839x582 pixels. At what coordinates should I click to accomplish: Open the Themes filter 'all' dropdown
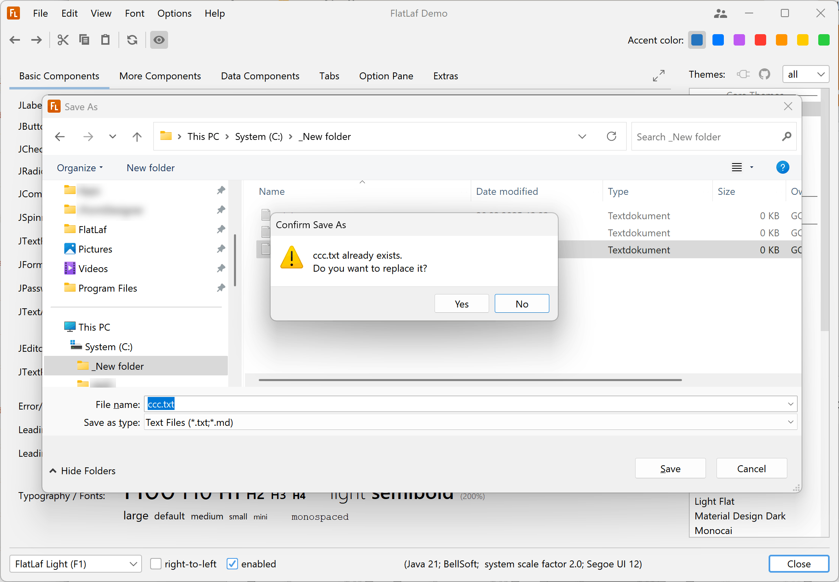tap(806, 74)
